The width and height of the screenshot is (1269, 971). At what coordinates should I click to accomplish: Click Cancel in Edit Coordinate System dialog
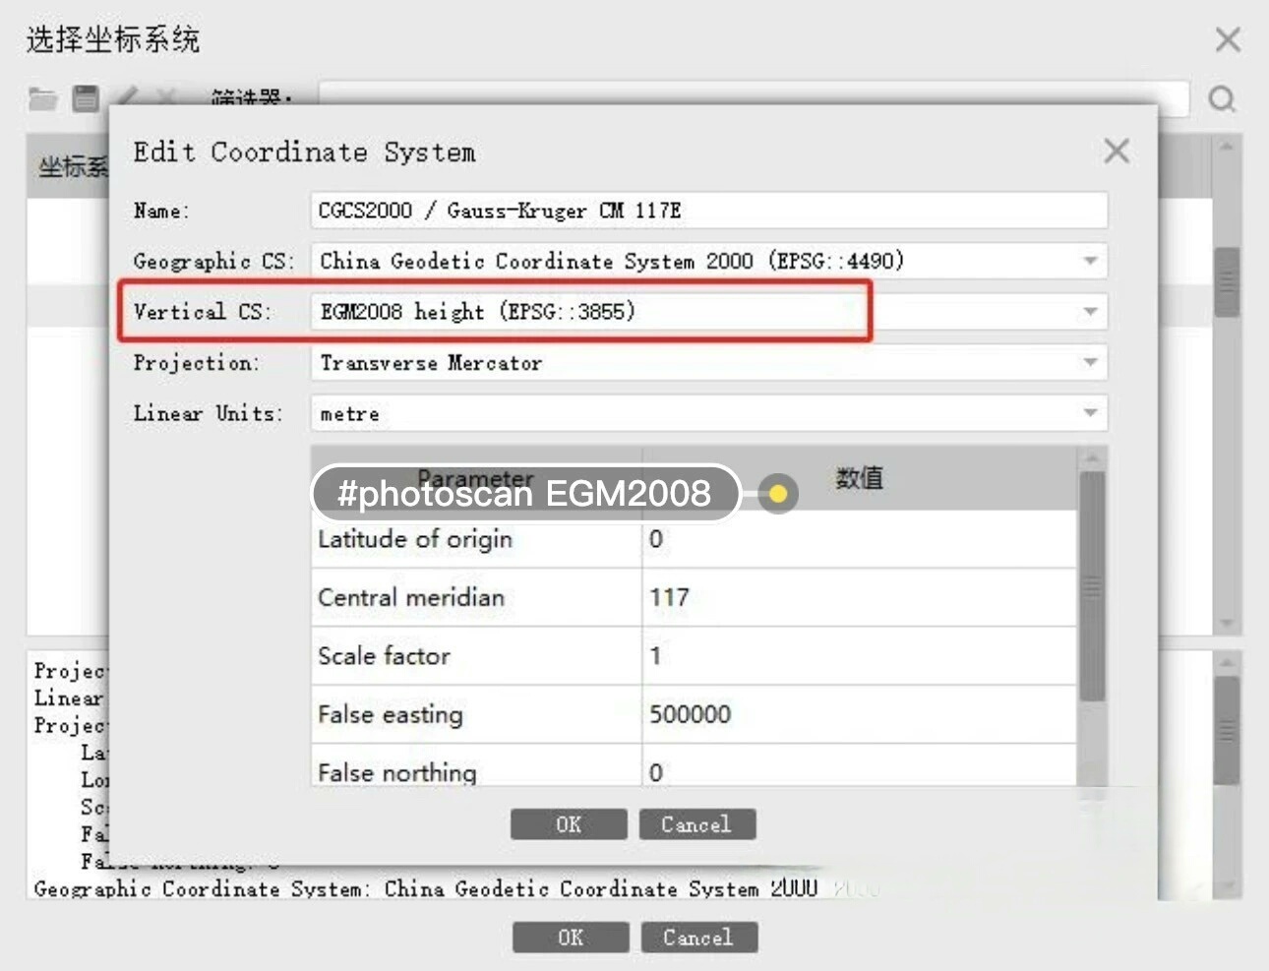696,824
